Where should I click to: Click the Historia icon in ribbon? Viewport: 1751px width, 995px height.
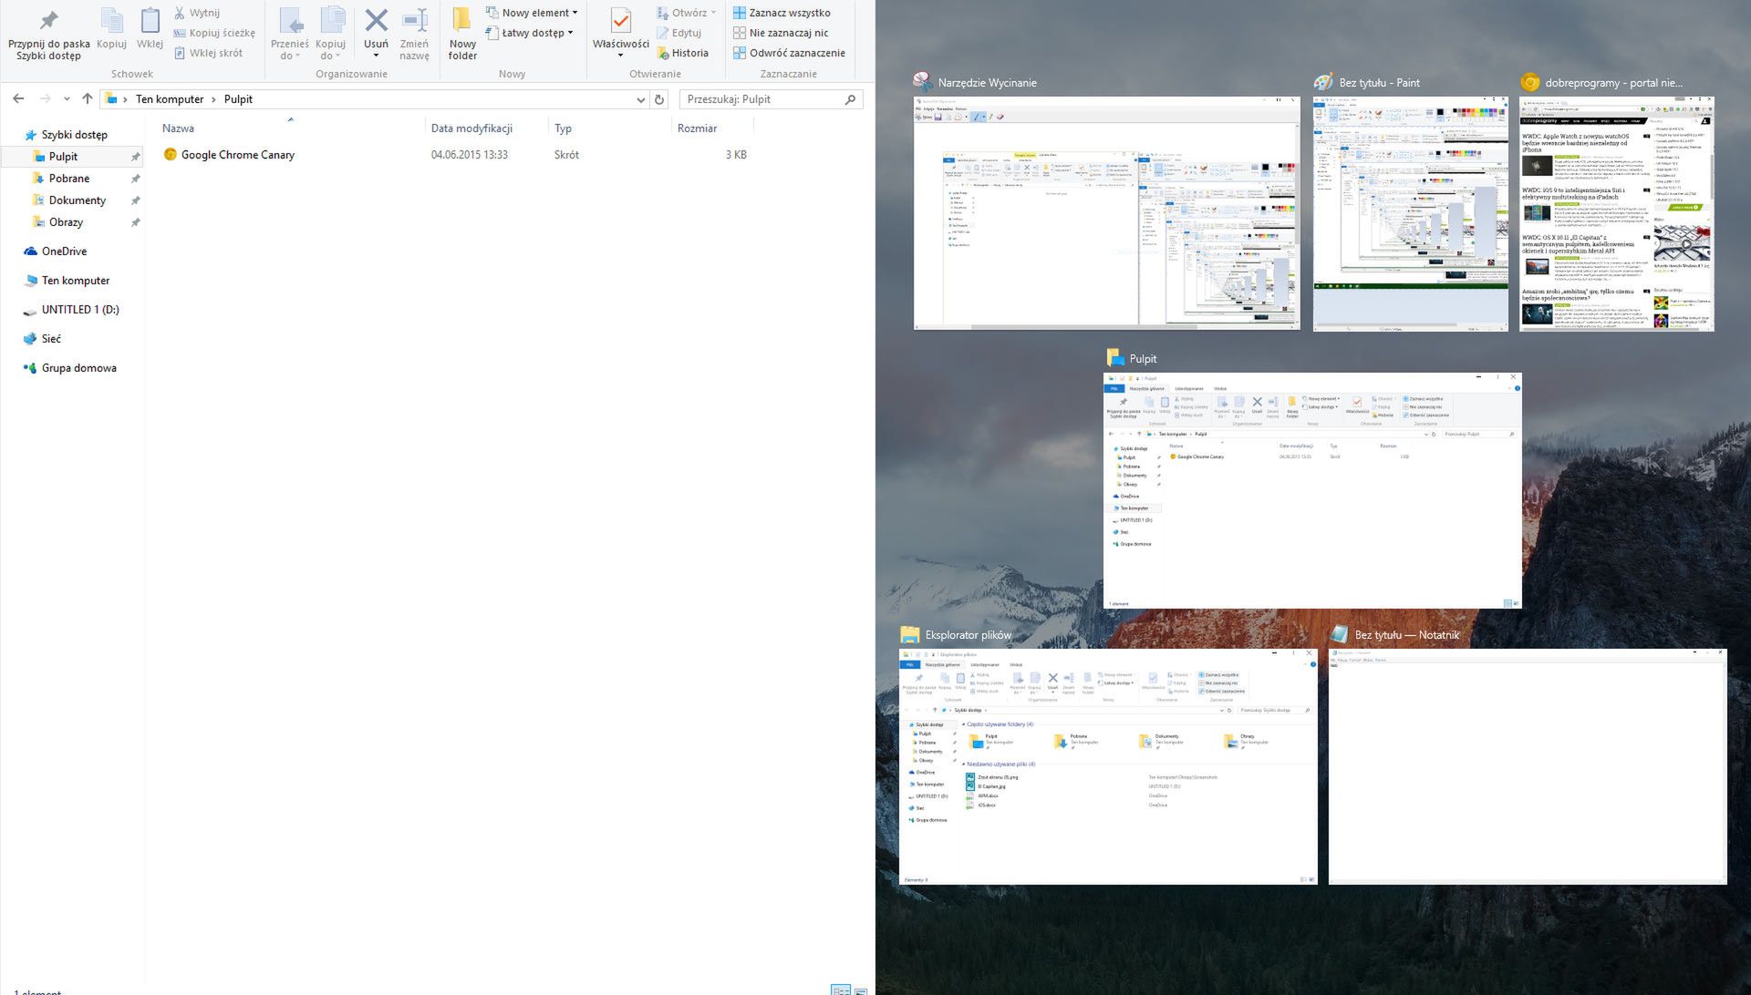pyautogui.click(x=682, y=53)
